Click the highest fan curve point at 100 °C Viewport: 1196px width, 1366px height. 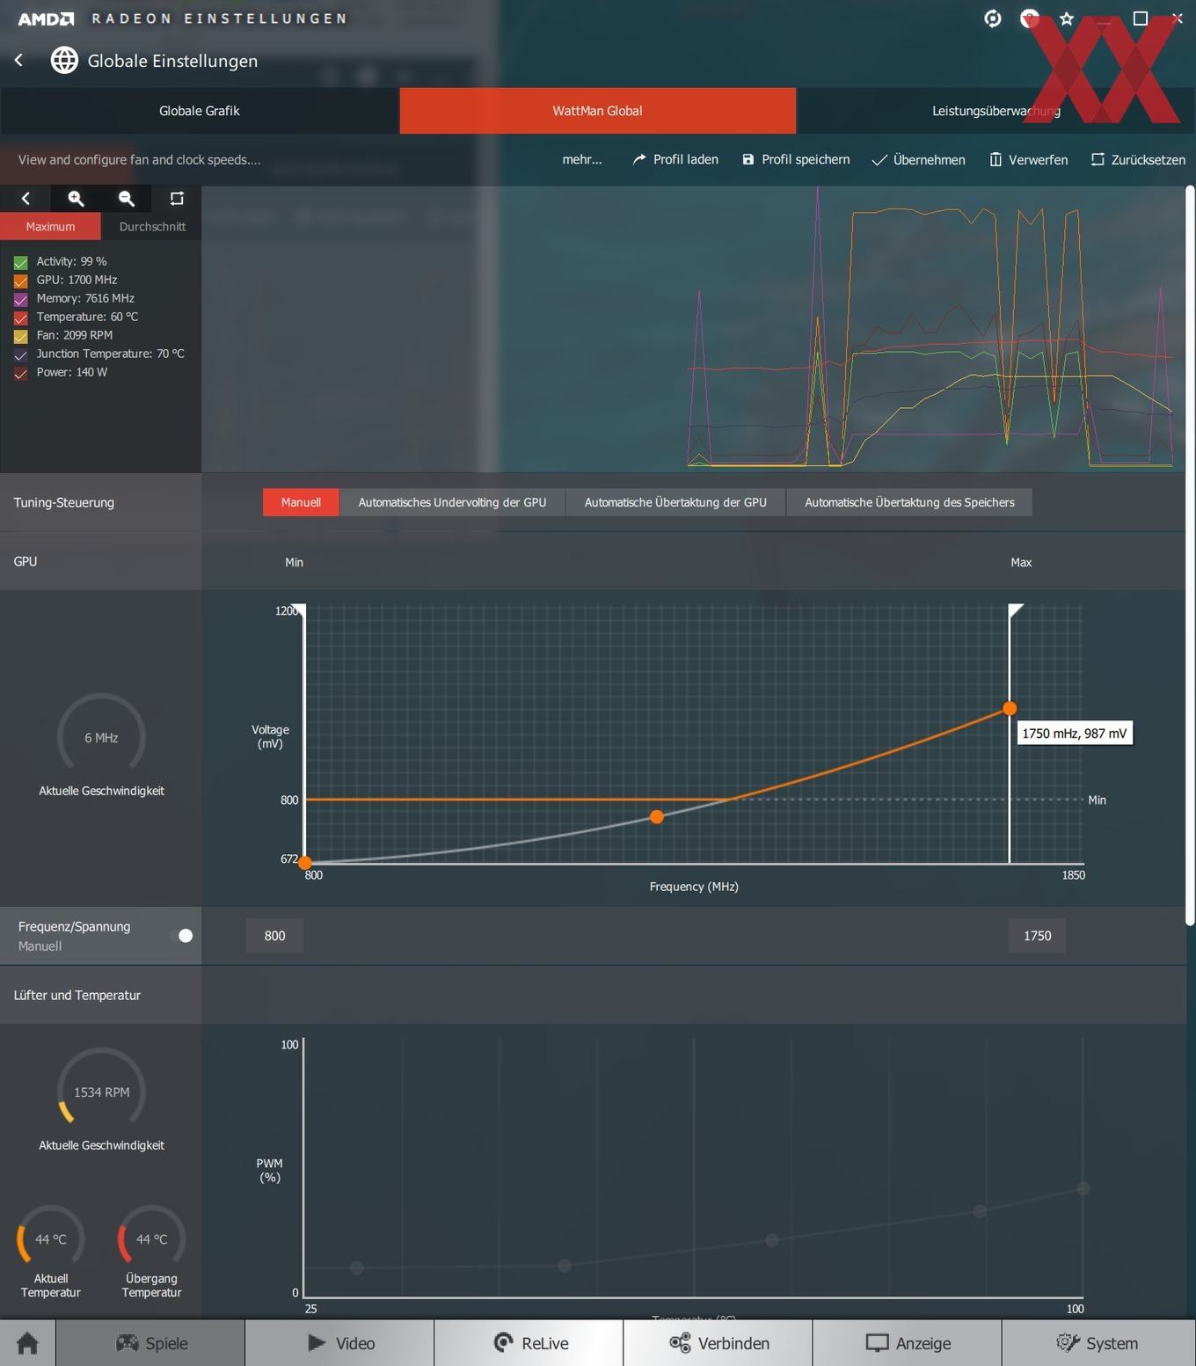(1083, 1188)
